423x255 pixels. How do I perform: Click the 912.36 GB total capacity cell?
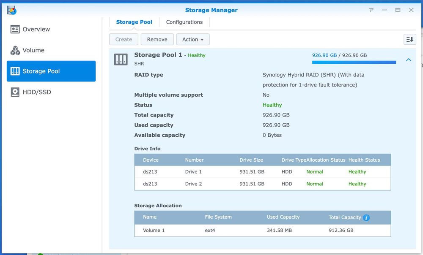point(341,231)
